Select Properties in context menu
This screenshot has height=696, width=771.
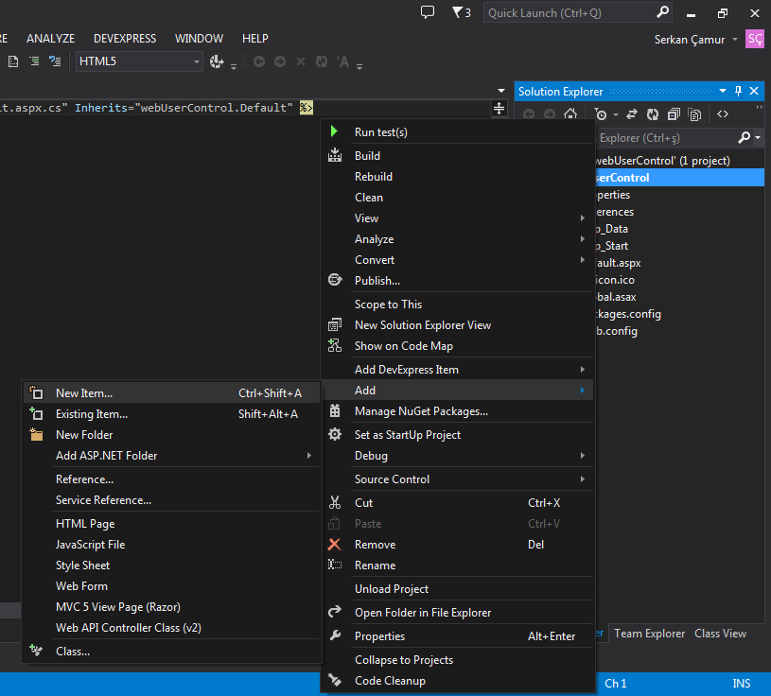457,636
